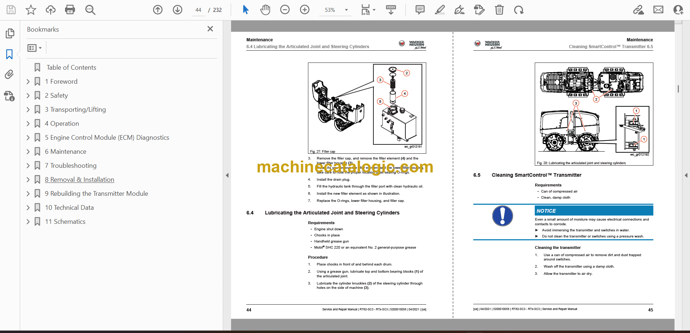690x333 pixels.
Task: Open the Table of Contents bookmark
Action: pyautogui.click(x=71, y=68)
